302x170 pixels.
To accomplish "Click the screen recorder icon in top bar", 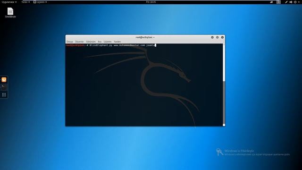I will click(271, 2).
